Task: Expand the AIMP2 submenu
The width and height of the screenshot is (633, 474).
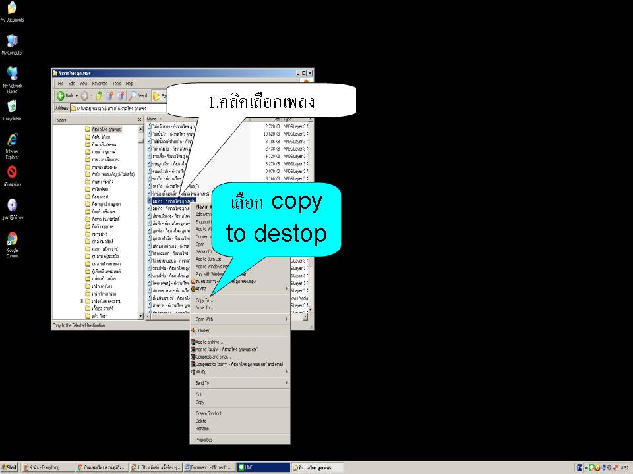Action: point(240,289)
